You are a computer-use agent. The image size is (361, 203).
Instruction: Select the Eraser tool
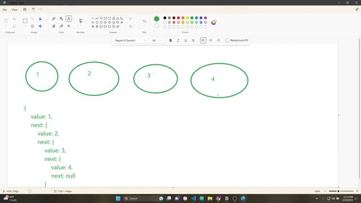[54, 27]
